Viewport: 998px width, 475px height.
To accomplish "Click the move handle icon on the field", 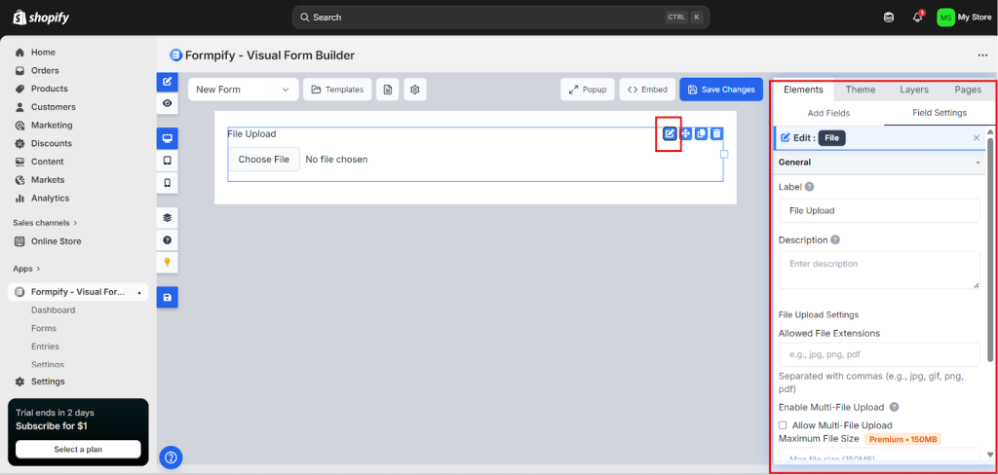I will tap(686, 133).
